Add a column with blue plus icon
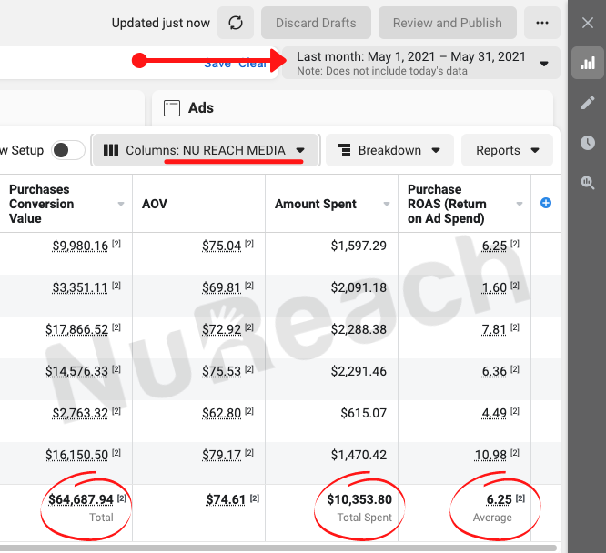The width and height of the screenshot is (606, 553). (546, 203)
